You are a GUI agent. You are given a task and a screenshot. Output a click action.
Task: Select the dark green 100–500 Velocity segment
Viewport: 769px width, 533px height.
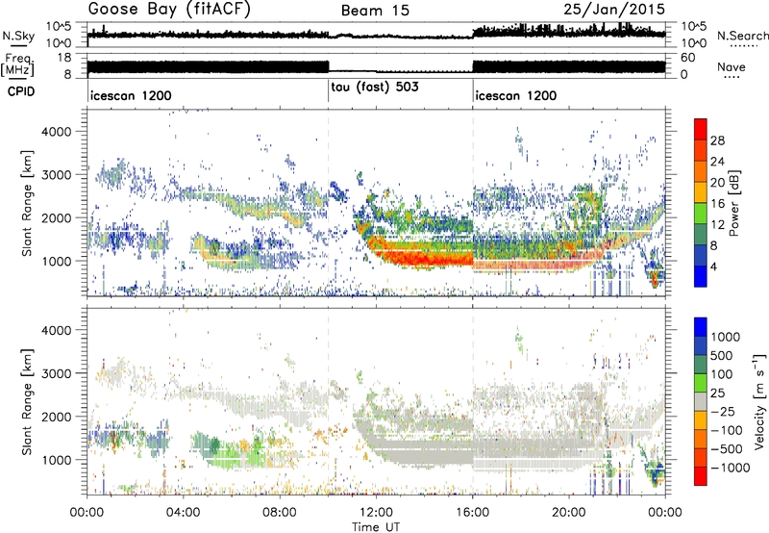tap(701, 365)
